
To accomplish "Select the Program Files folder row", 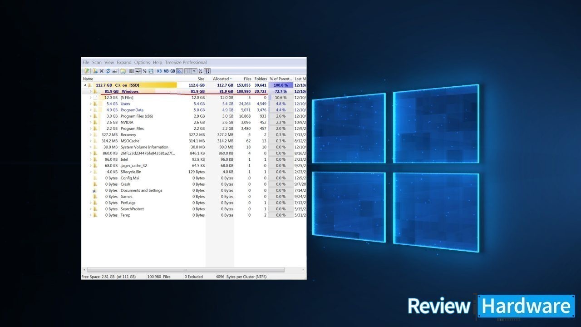I will (x=194, y=129).
